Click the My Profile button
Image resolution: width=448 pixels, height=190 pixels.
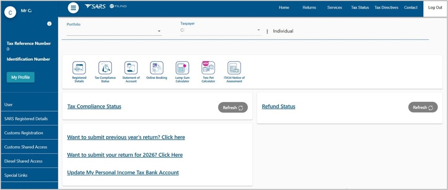pyautogui.click(x=20, y=77)
